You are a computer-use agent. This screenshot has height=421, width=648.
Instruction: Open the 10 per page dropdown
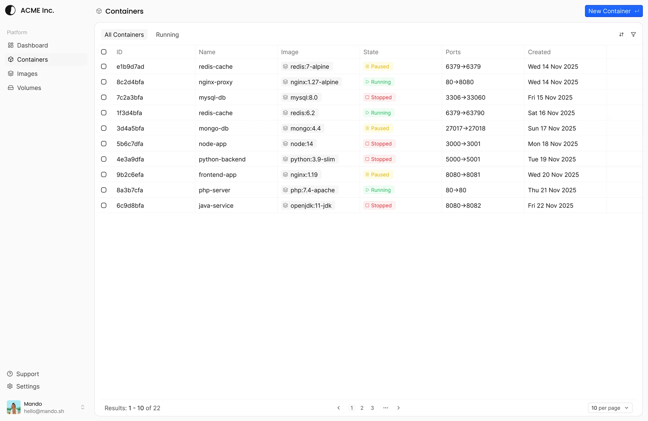pos(610,408)
